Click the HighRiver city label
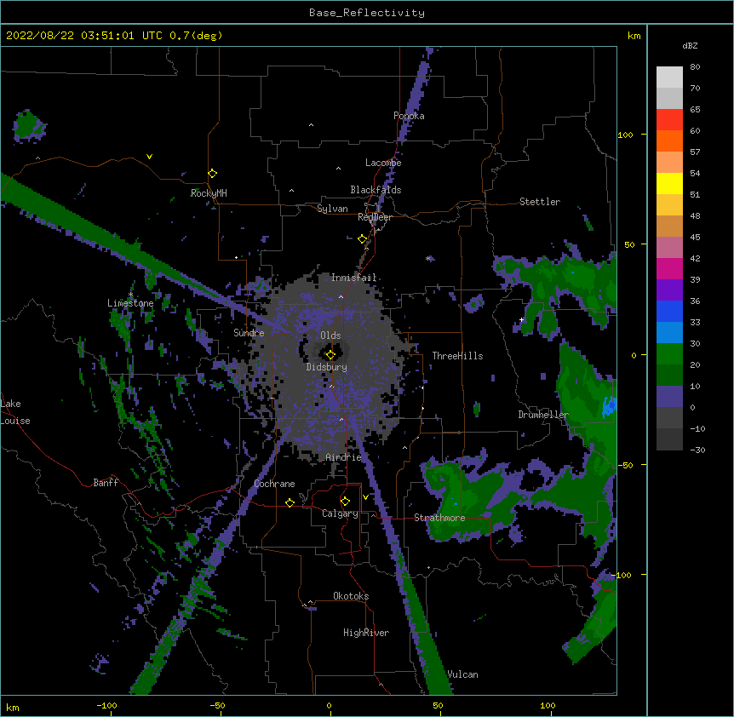The height and width of the screenshot is (717, 734). (366, 633)
